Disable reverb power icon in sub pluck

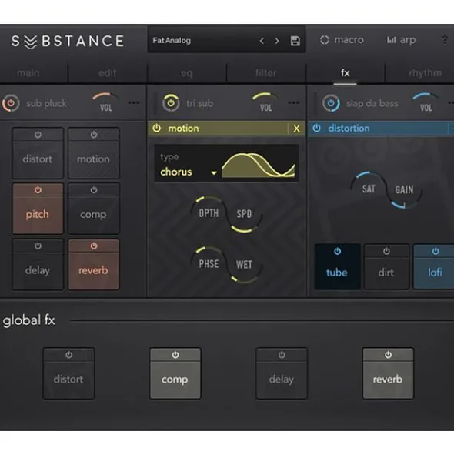click(x=94, y=246)
